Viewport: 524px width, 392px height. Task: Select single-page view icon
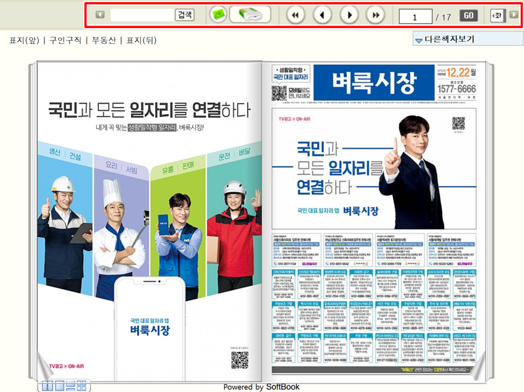pos(60,385)
